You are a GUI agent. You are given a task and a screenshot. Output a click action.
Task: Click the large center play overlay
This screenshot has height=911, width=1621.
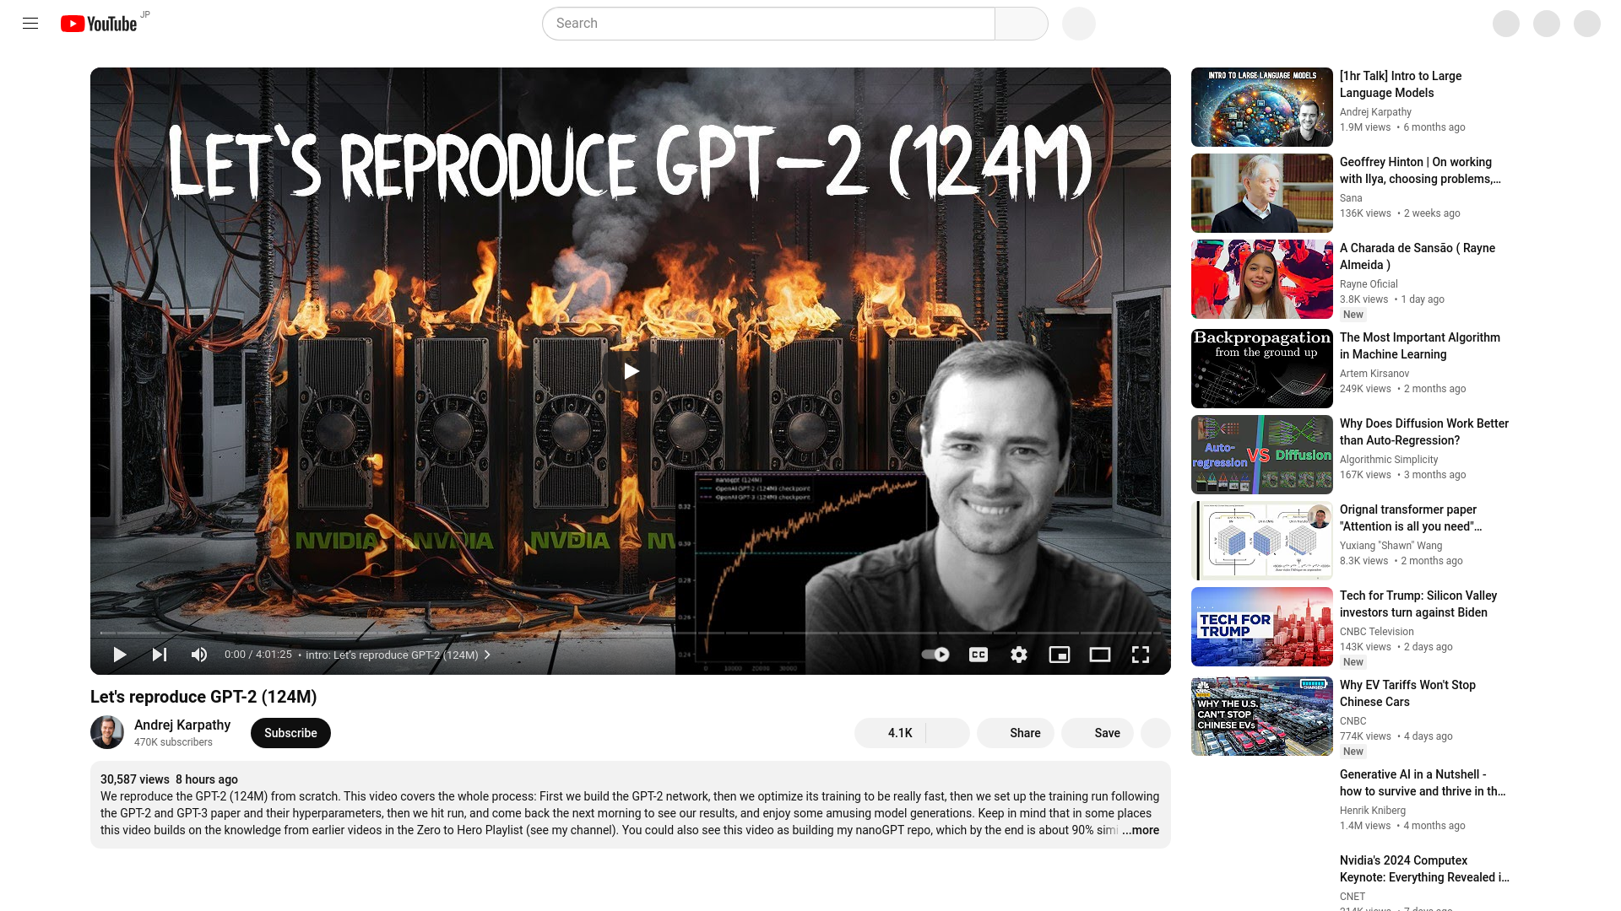631,371
